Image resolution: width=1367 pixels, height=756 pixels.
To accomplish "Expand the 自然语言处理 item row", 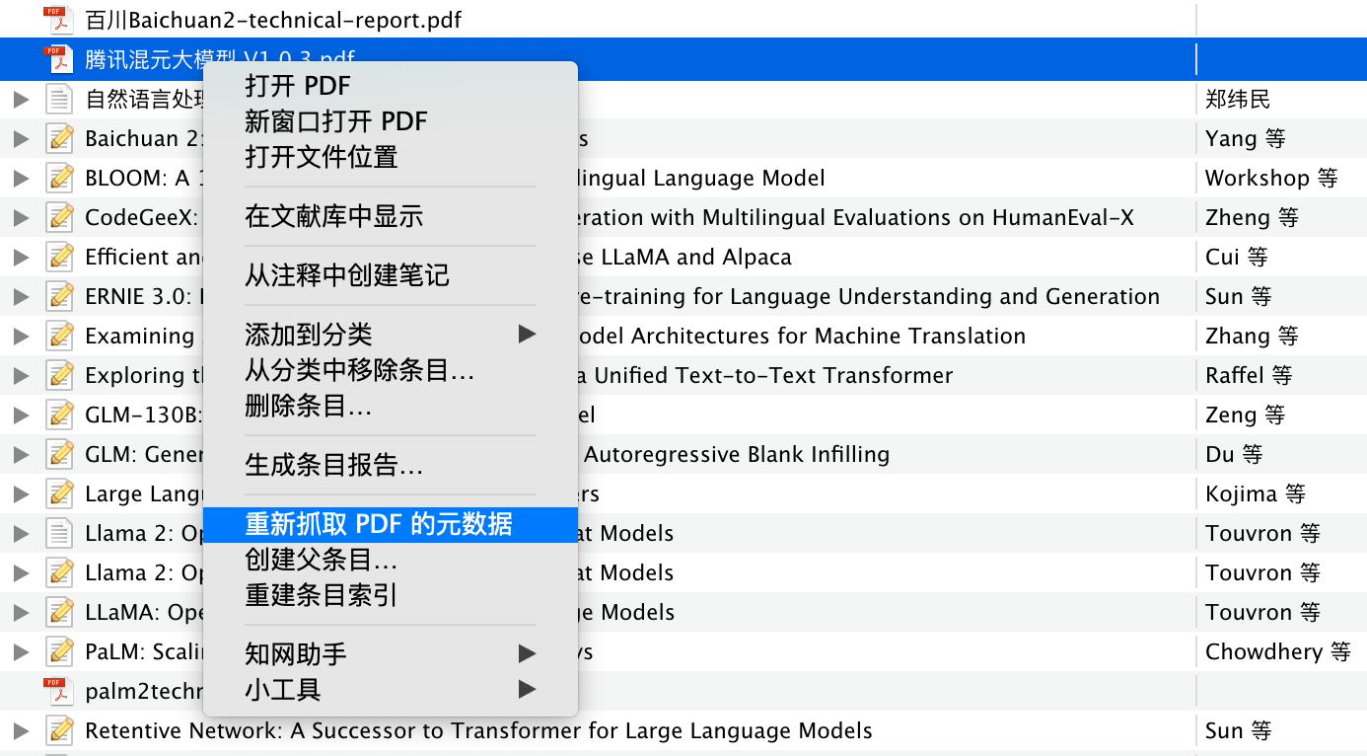I will click(x=21, y=99).
